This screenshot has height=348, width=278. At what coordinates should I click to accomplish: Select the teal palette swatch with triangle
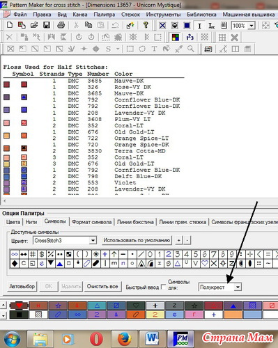[97, 306]
